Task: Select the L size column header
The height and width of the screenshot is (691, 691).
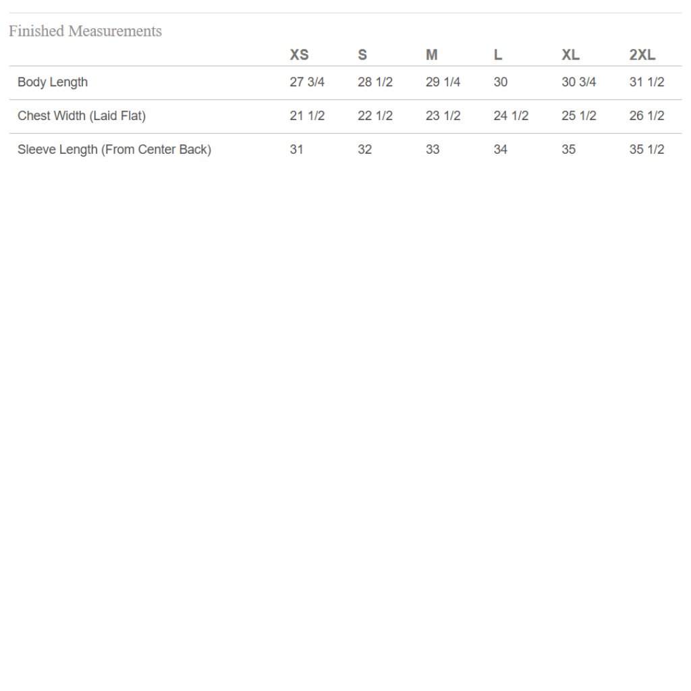Action: (x=498, y=55)
